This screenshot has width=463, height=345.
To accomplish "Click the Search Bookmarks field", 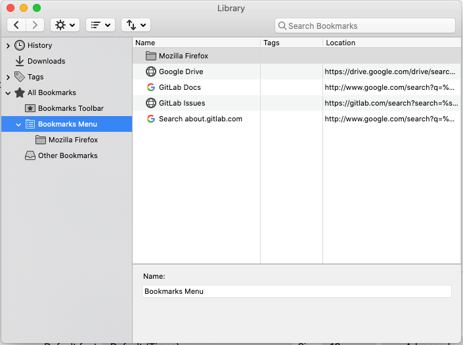I will click(365, 26).
